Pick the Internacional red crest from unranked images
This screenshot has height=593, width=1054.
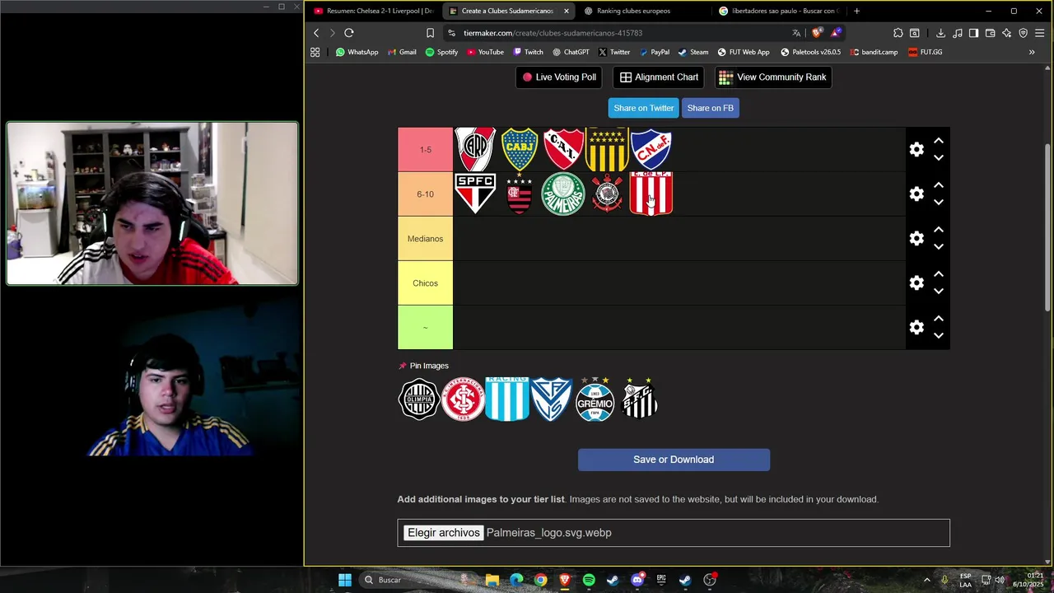coord(463,399)
